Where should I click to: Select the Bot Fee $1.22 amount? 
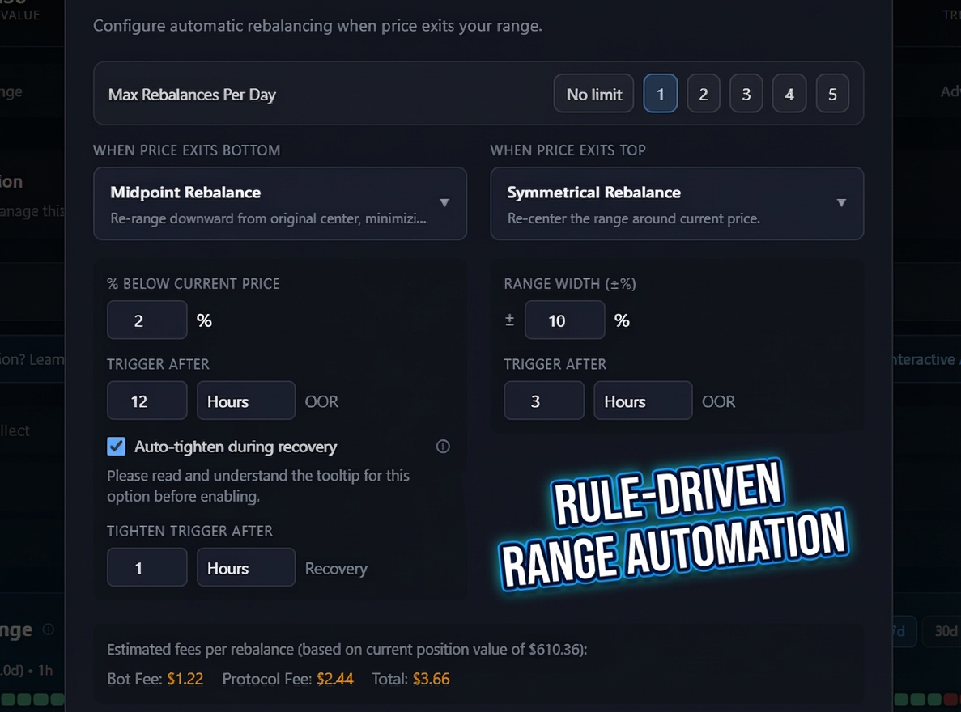tap(185, 679)
